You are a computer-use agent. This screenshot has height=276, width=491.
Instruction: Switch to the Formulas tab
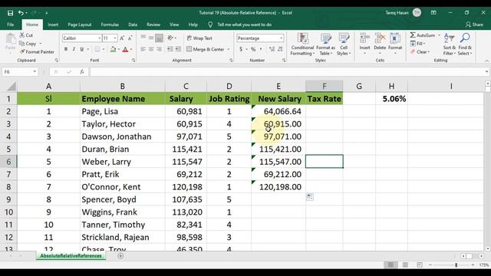click(110, 25)
